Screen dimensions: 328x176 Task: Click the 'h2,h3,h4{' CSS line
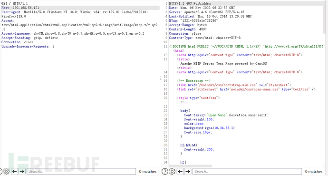[x=189, y=145]
